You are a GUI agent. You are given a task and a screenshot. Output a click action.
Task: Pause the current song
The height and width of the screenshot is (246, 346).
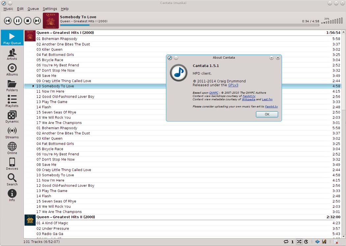[17, 21]
